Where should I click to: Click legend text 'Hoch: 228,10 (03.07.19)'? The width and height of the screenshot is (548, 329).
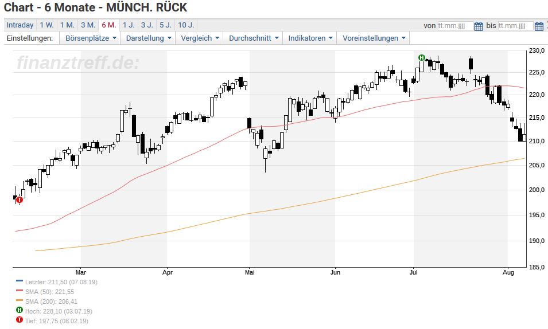(59, 312)
